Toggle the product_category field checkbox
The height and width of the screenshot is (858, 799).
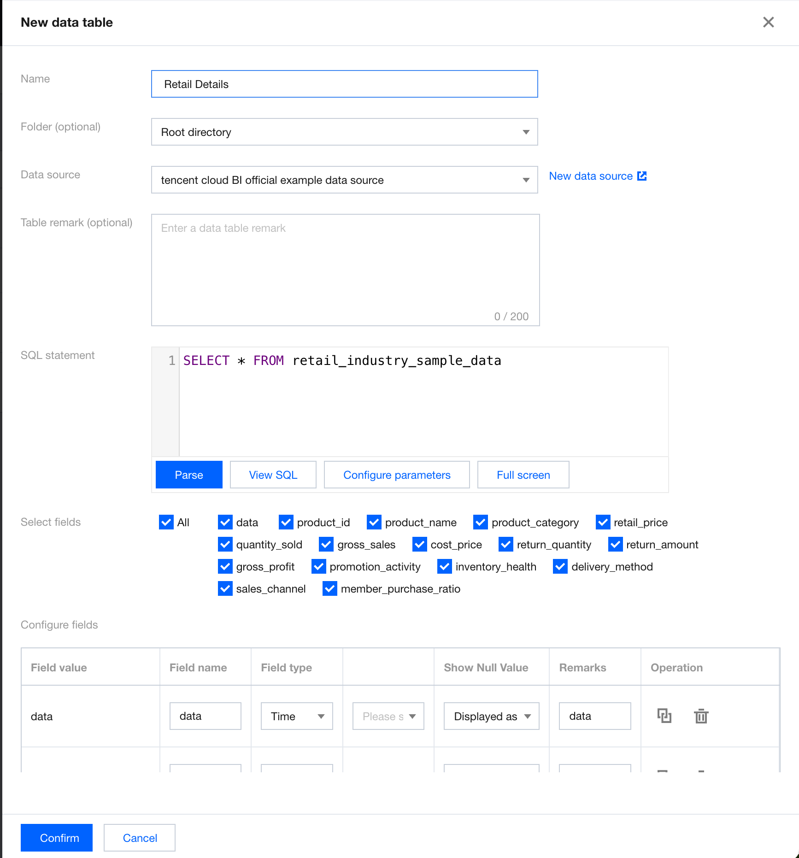(x=481, y=522)
